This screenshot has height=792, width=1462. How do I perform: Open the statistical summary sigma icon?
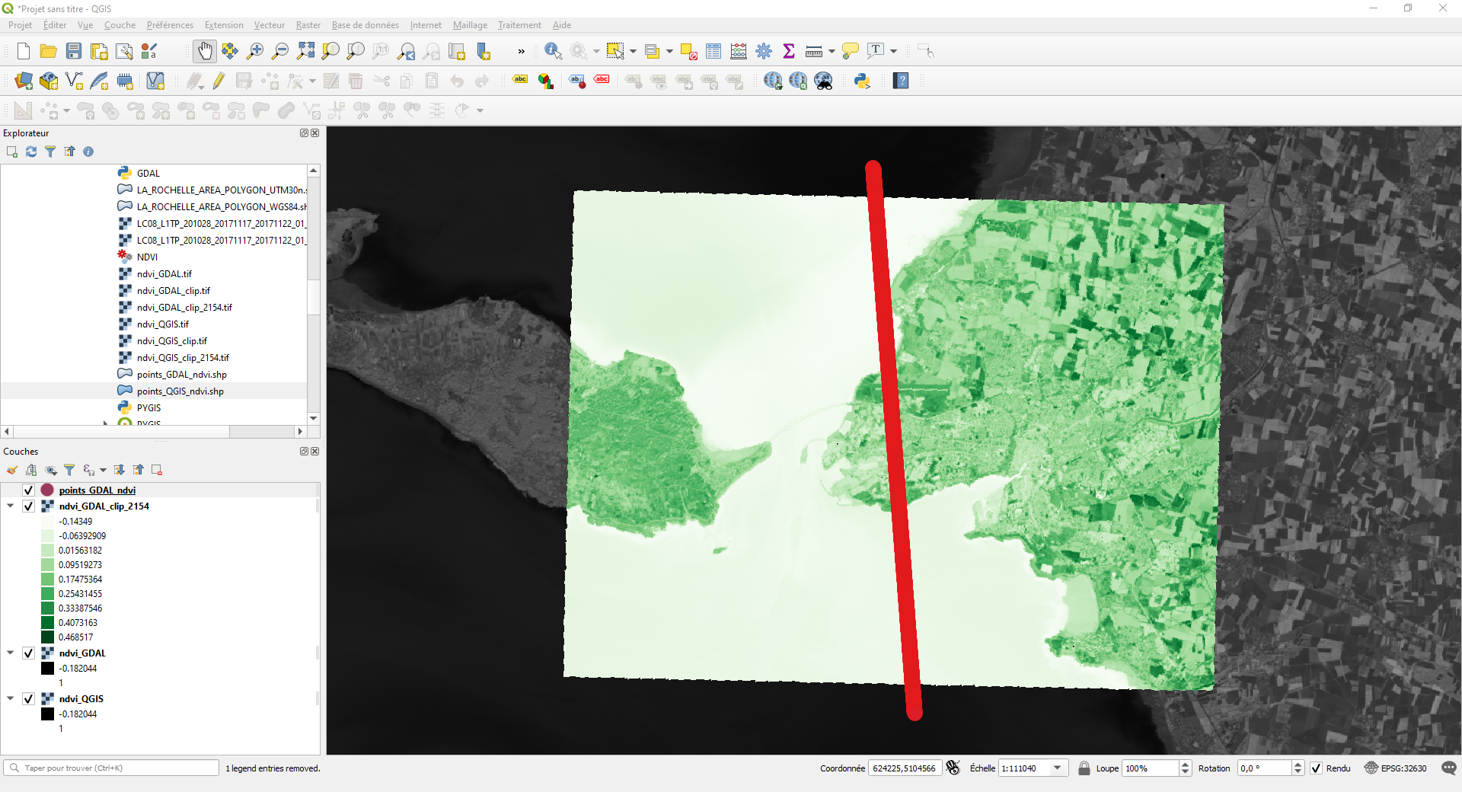point(789,51)
